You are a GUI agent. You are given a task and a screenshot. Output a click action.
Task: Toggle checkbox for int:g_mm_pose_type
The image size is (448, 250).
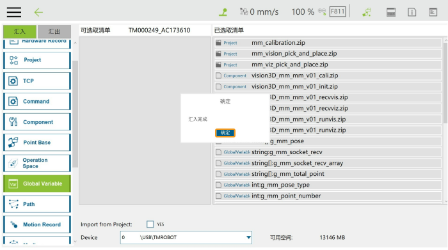point(219,185)
